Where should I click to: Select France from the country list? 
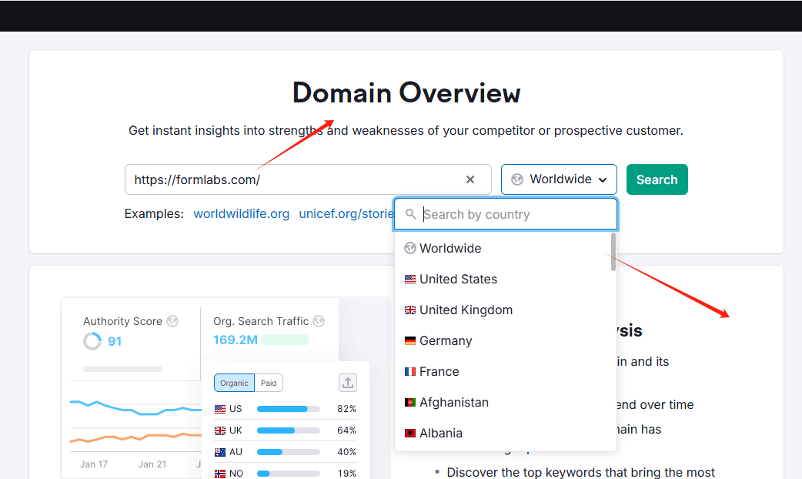(506, 371)
